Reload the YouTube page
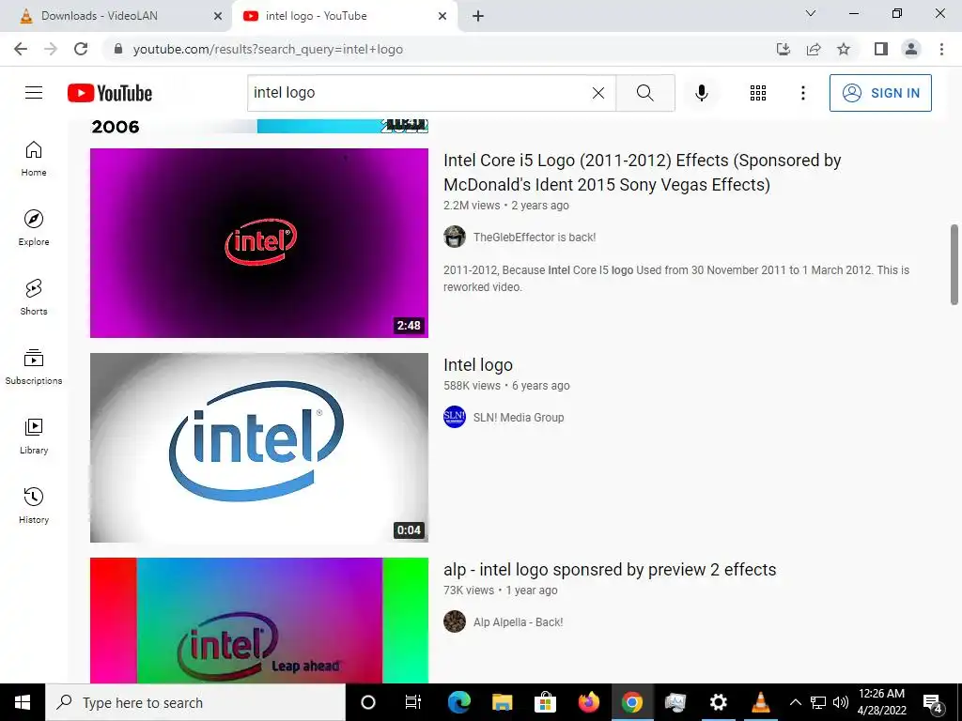Image resolution: width=962 pixels, height=721 pixels. point(81,49)
